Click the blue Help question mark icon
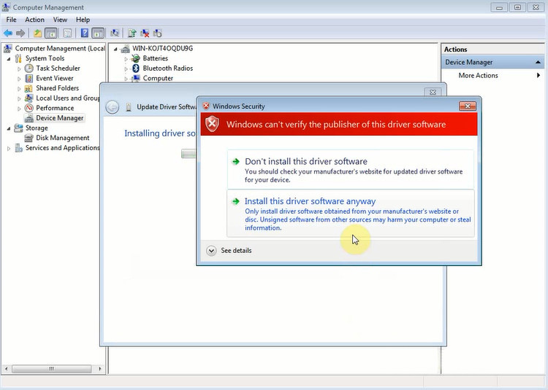The image size is (548, 390). (x=85, y=33)
